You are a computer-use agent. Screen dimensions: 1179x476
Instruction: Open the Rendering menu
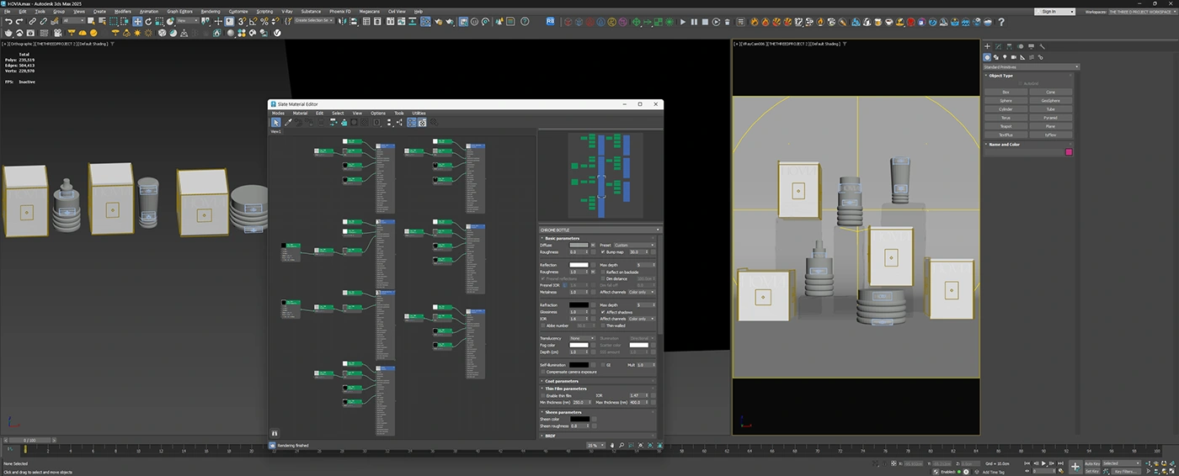pyautogui.click(x=211, y=12)
